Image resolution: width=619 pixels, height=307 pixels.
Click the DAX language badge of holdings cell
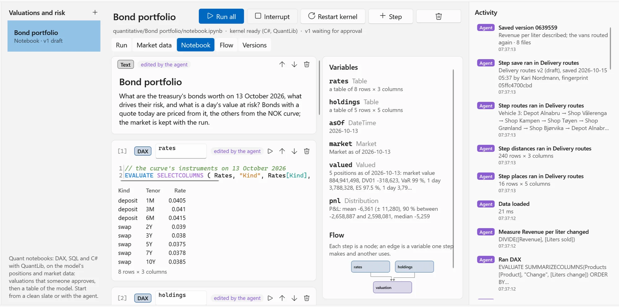(143, 298)
